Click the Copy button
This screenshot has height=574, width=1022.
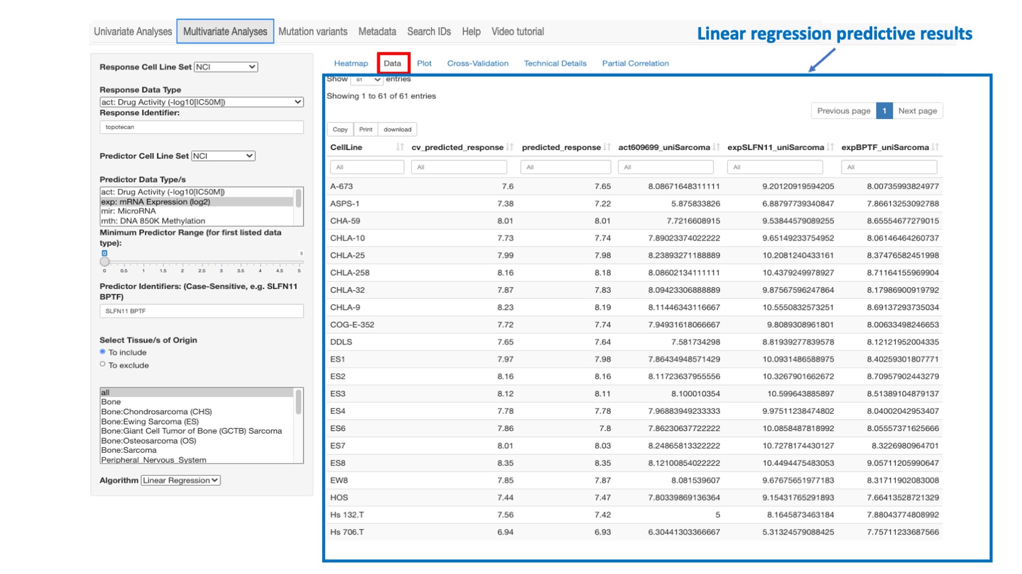click(340, 129)
